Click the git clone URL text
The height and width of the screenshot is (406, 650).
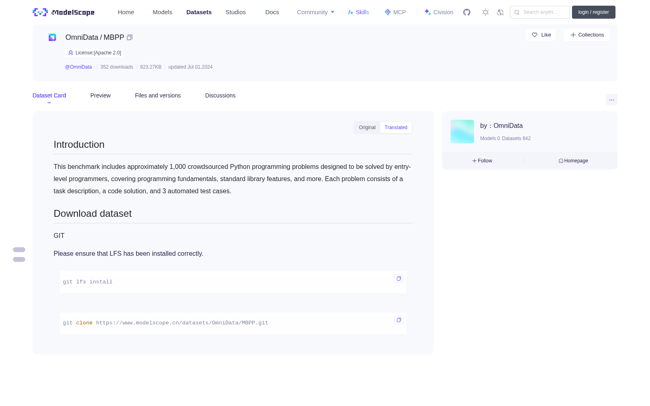tap(182, 323)
